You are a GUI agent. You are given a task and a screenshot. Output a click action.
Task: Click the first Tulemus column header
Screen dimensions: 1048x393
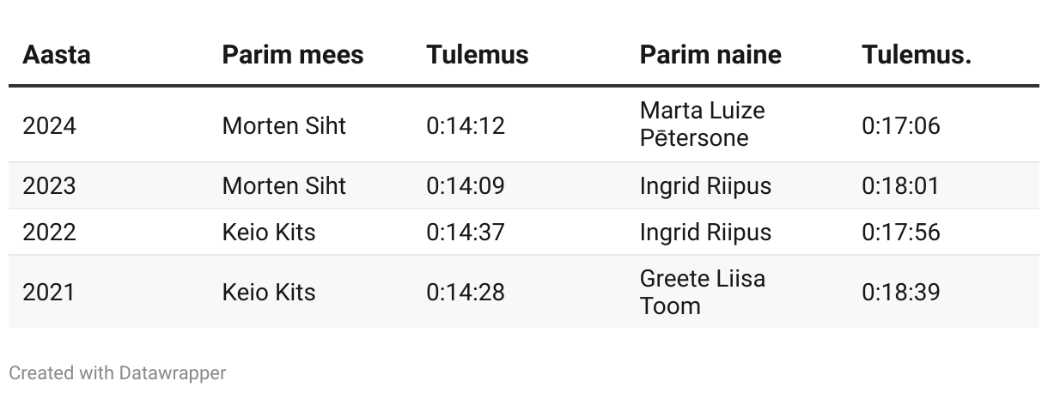point(478,55)
